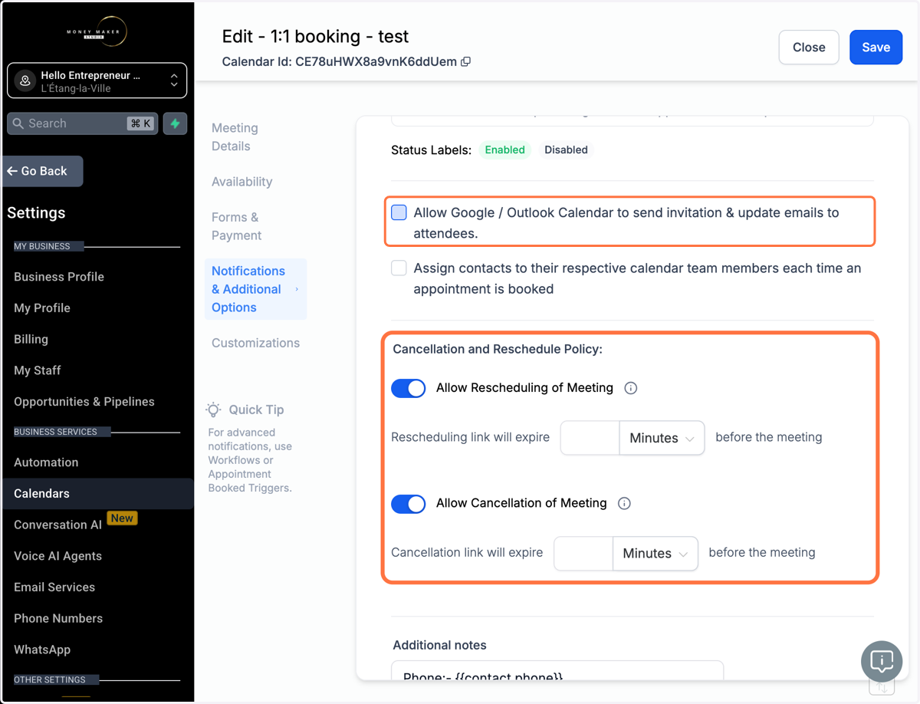Open Email Services settings

pyautogui.click(x=54, y=587)
